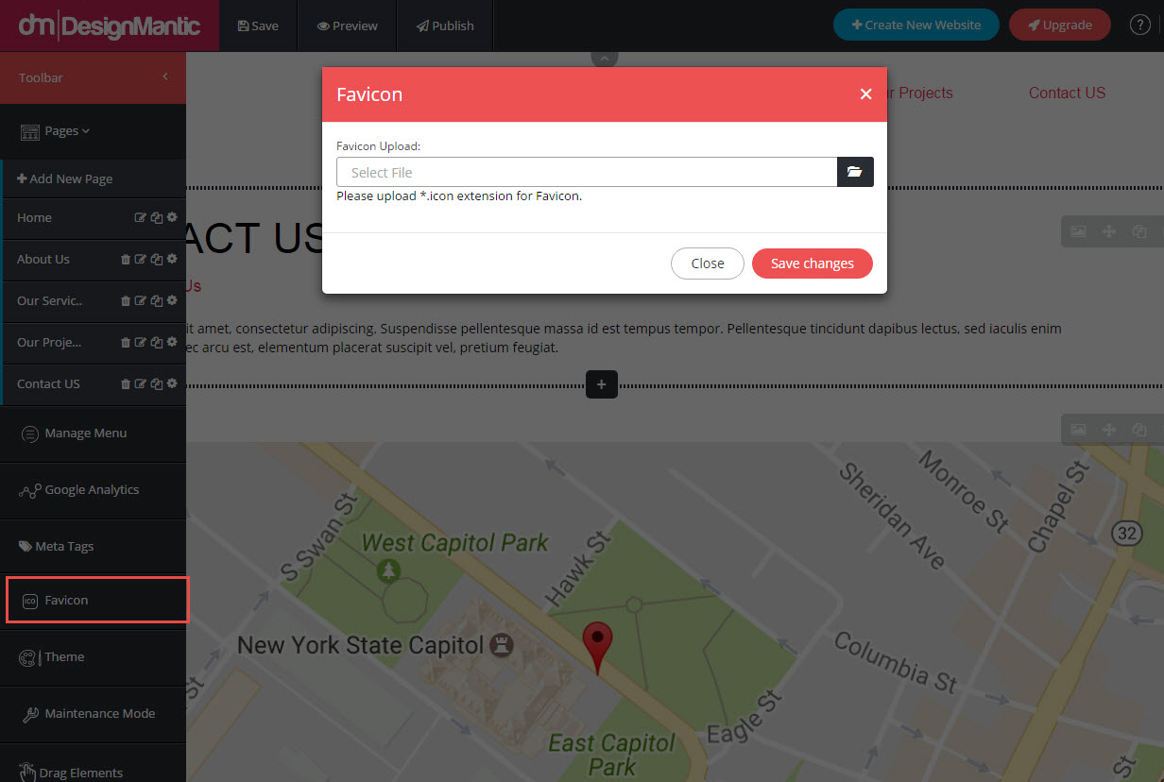This screenshot has height=782, width=1164.
Task: Click trash icon for Our Projects page
Action: pyautogui.click(x=126, y=343)
